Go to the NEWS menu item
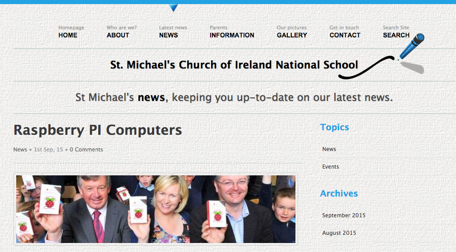The height and width of the screenshot is (252, 456). [173, 32]
